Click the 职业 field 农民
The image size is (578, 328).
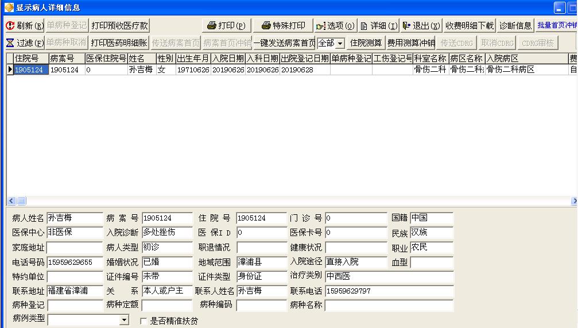[432, 247]
